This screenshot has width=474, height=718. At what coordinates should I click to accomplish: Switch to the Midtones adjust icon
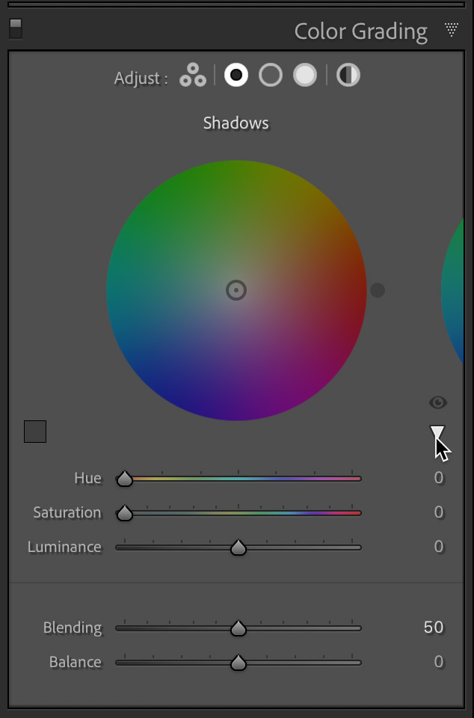[271, 76]
